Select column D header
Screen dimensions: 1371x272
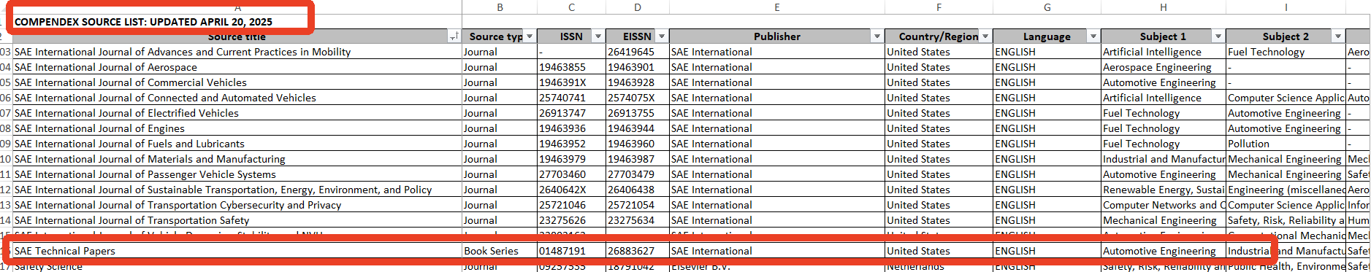[x=638, y=7]
